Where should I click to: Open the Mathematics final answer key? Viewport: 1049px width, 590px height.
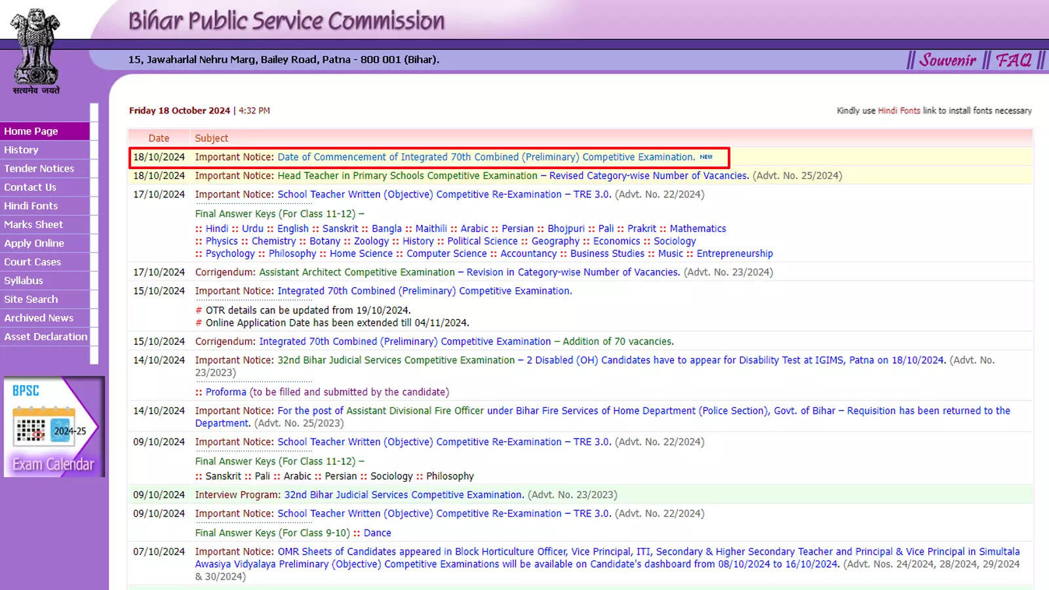pyautogui.click(x=697, y=228)
